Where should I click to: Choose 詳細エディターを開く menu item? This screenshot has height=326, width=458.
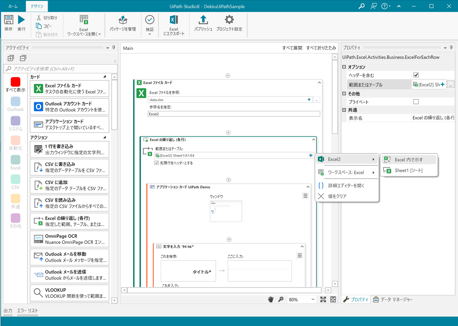point(347,186)
